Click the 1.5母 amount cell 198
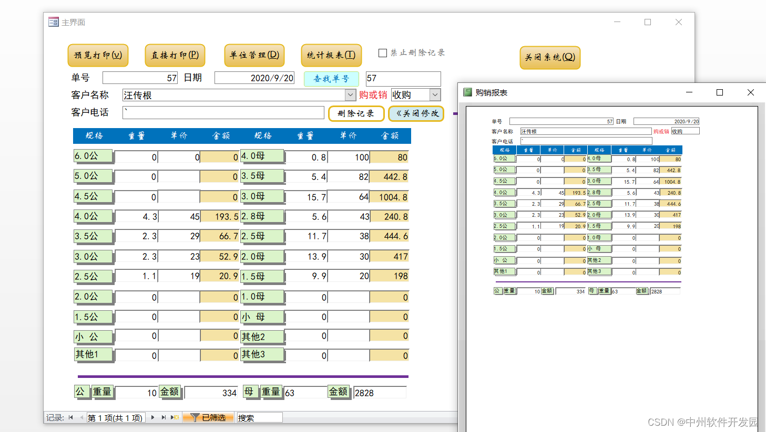Screen dimensions: 766x432 [389, 276]
